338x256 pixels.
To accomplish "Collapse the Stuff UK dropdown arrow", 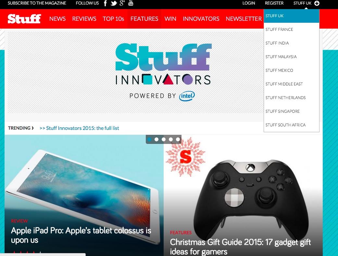I will 317,3.
